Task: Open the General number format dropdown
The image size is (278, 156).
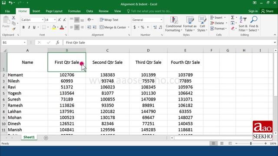Action: 161,19
